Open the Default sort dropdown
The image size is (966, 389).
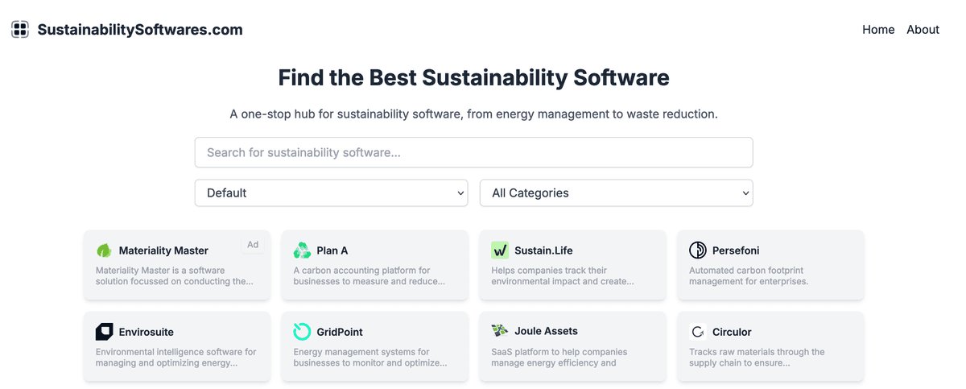tap(331, 193)
